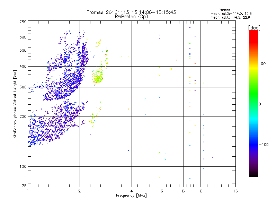
Task: Click the colorbar label '100'
Action: [262, 64]
